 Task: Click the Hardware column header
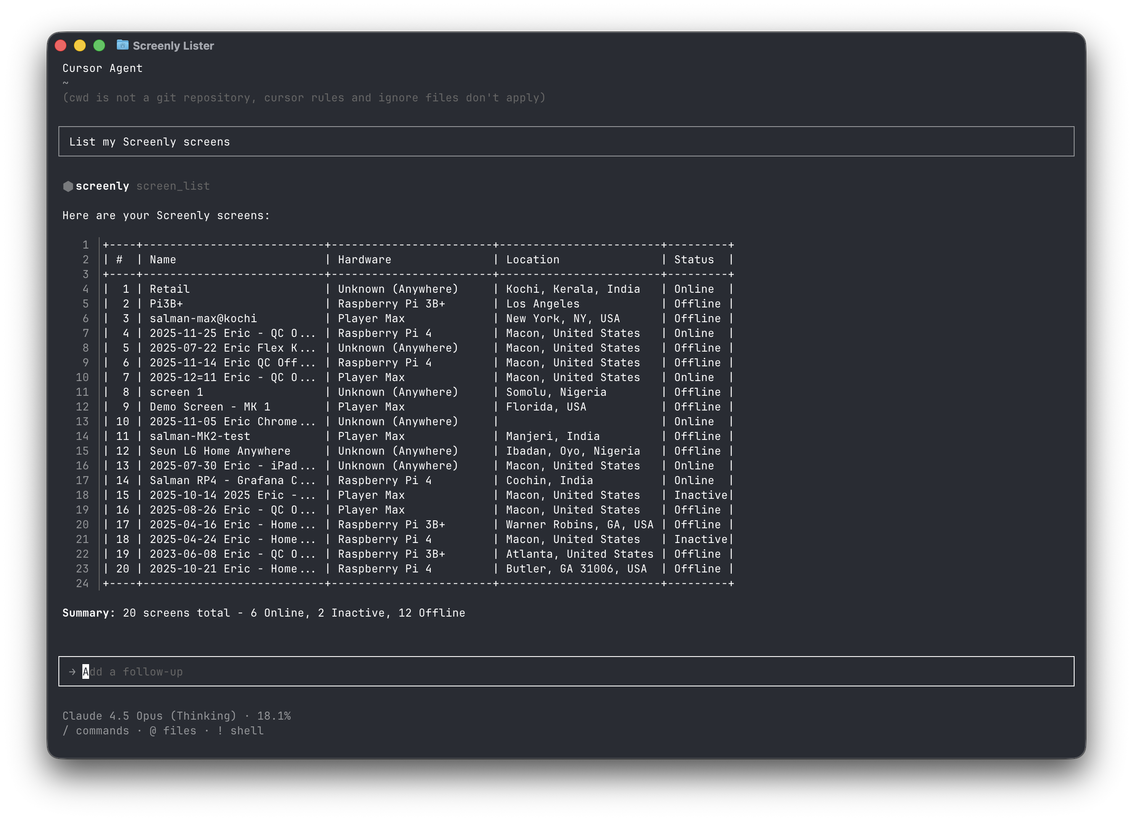(x=364, y=260)
